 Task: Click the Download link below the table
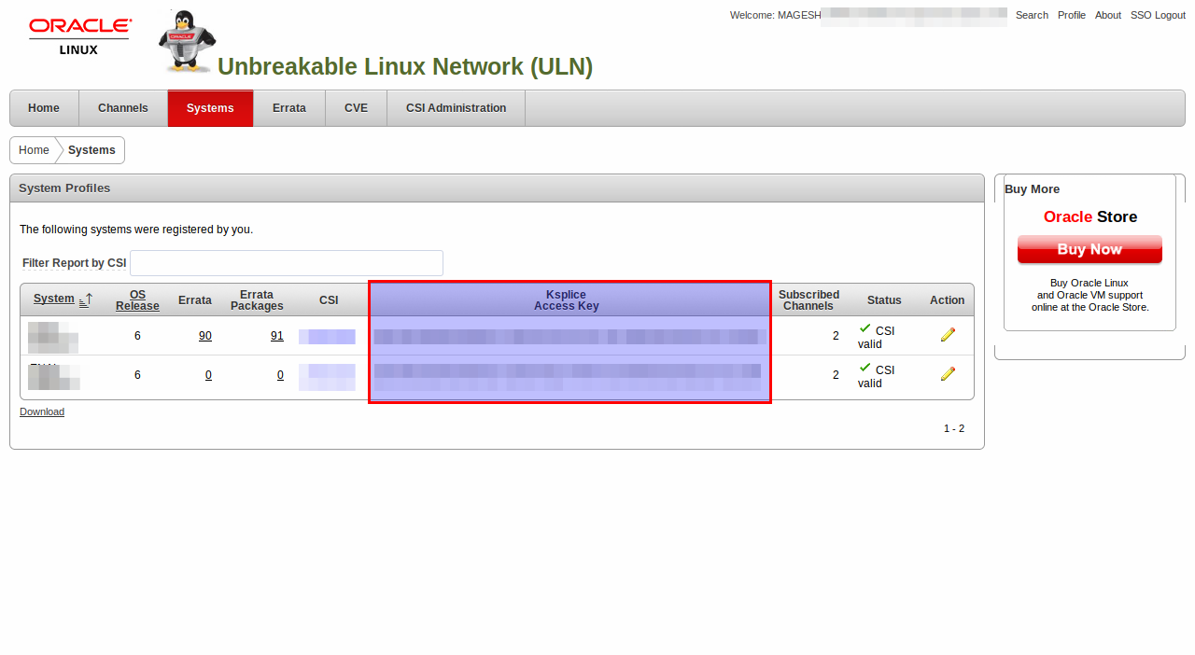(42, 411)
